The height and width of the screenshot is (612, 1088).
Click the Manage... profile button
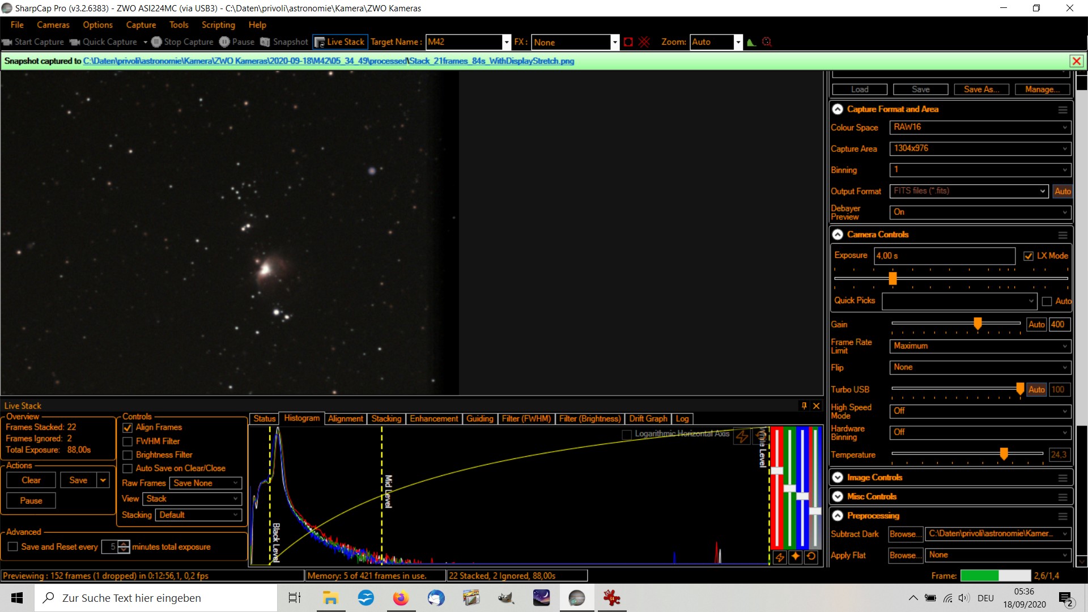point(1042,90)
